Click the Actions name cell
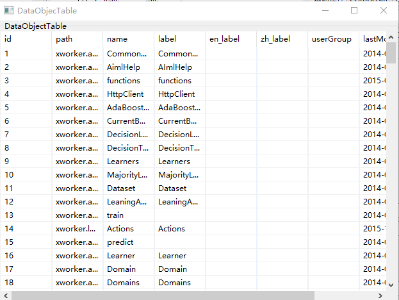Screen dimensions: 399x300 pyautogui.click(x=129, y=229)
